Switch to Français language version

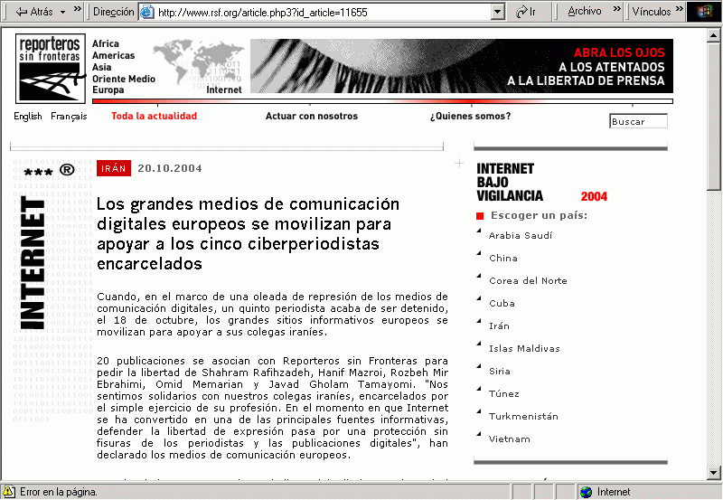tap(69, 117)
